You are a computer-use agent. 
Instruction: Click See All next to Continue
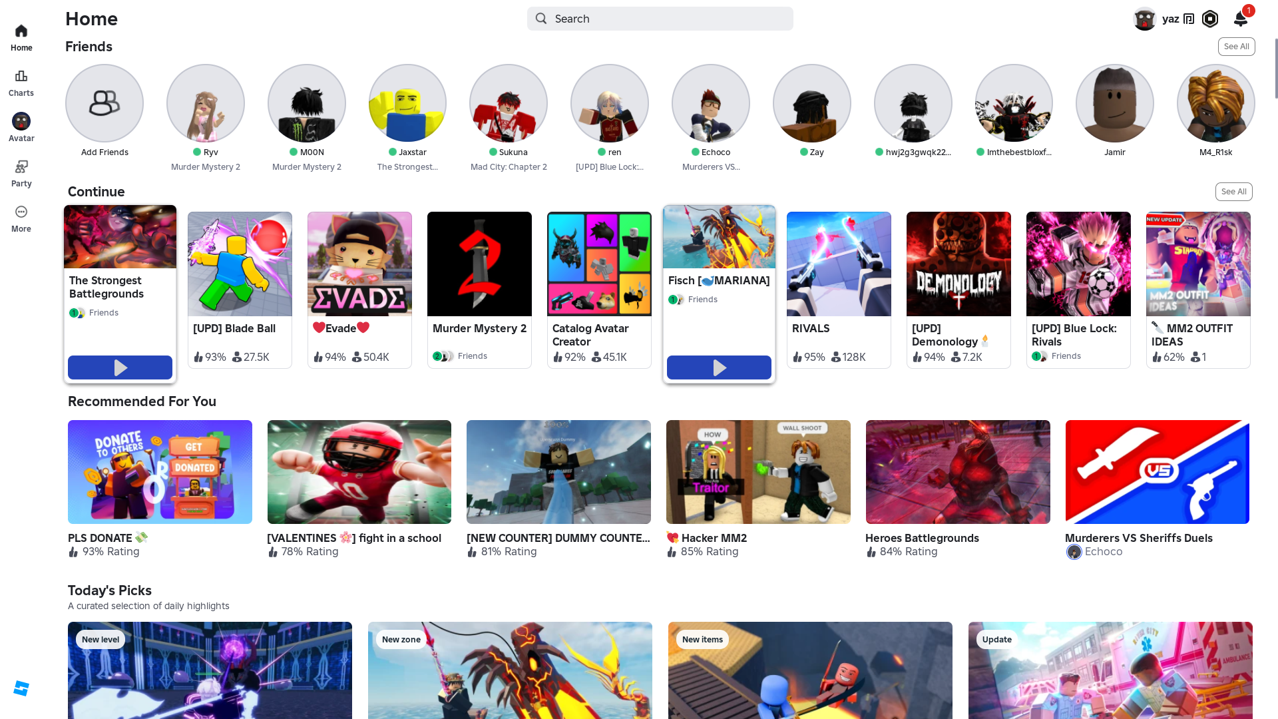coord(1233,192)
